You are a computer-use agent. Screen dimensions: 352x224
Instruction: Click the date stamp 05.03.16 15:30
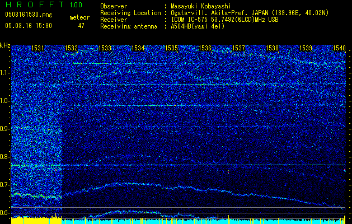point(29,26)
